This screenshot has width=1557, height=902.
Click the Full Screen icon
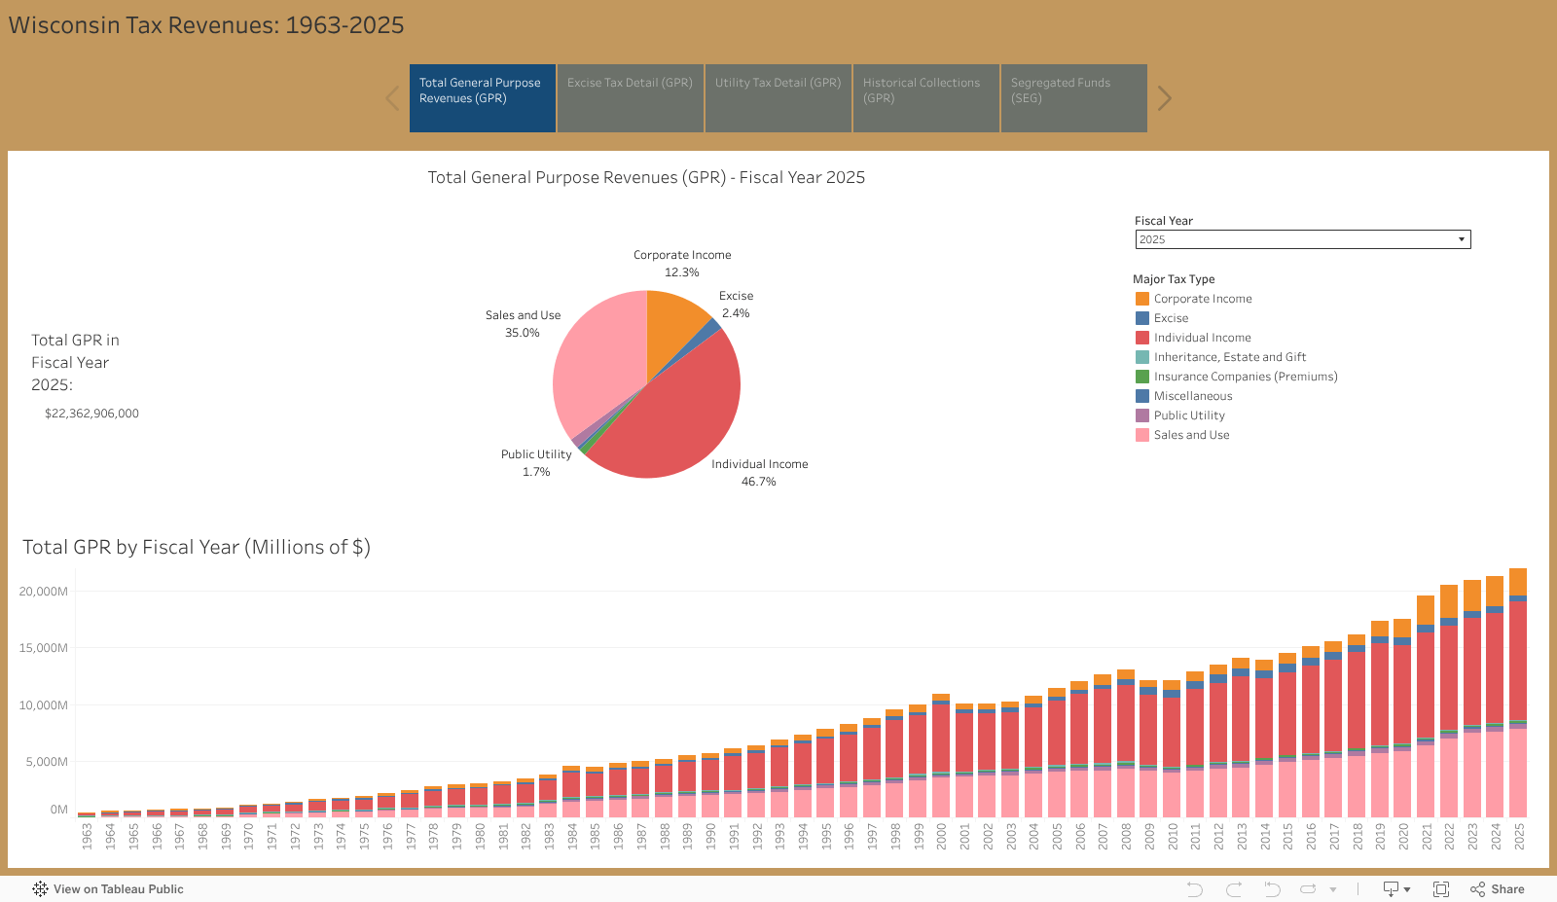pos(1441,888)
